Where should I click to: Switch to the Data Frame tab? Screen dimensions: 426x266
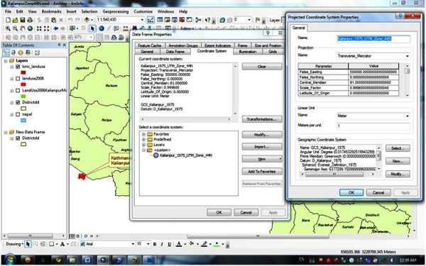(x=175, y=52)
